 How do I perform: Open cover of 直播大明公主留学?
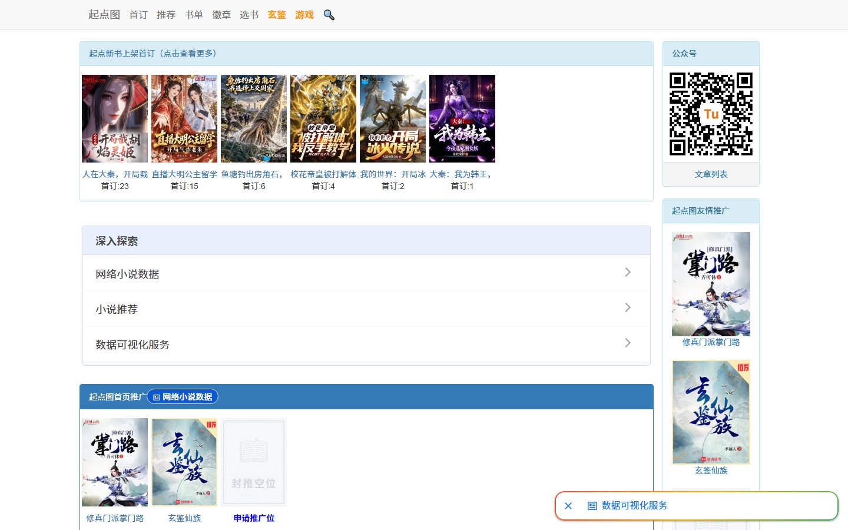[x=184, y=118]
